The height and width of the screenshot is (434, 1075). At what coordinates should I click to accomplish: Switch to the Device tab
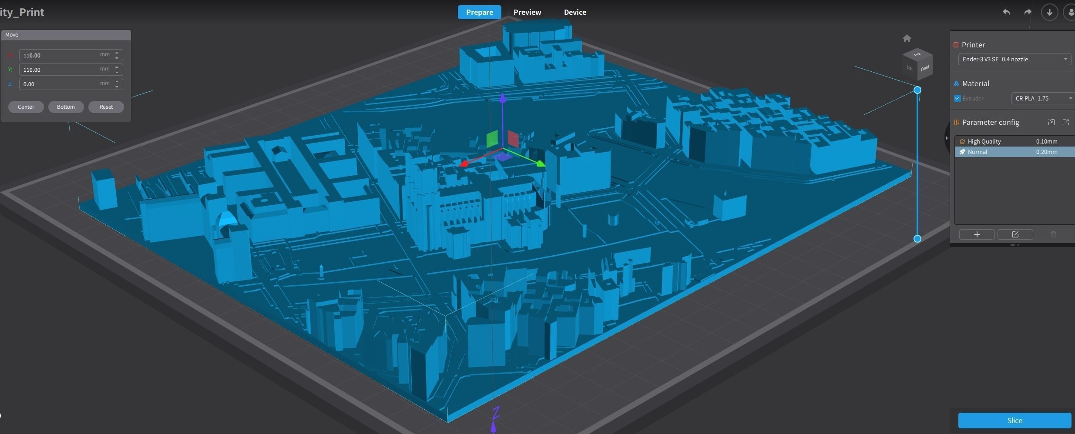click(x=575, y=12)
